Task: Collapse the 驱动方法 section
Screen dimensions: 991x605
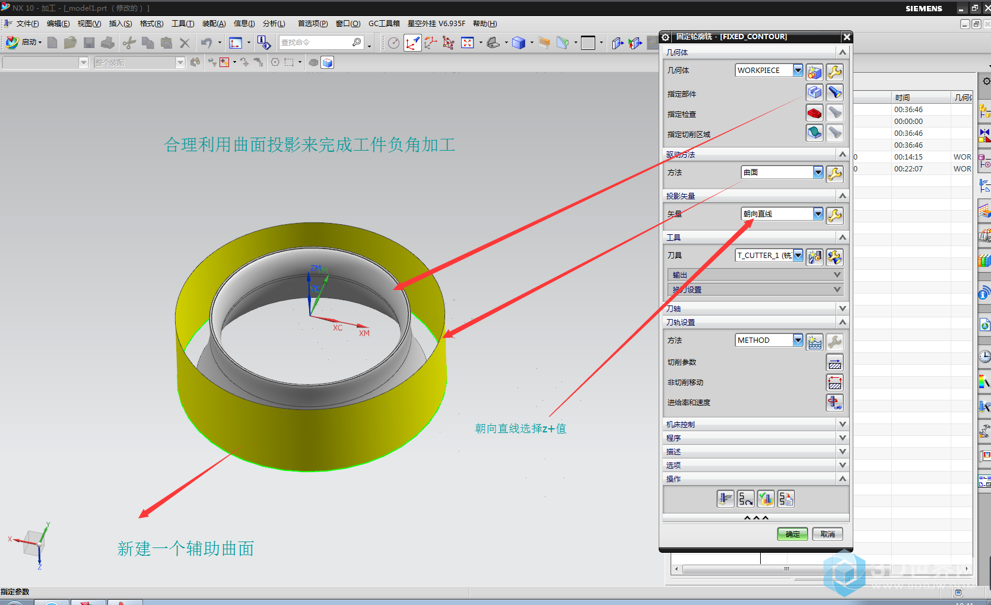Action: [755, 154]
